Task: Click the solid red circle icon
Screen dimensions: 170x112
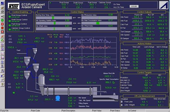Action: 2,28
